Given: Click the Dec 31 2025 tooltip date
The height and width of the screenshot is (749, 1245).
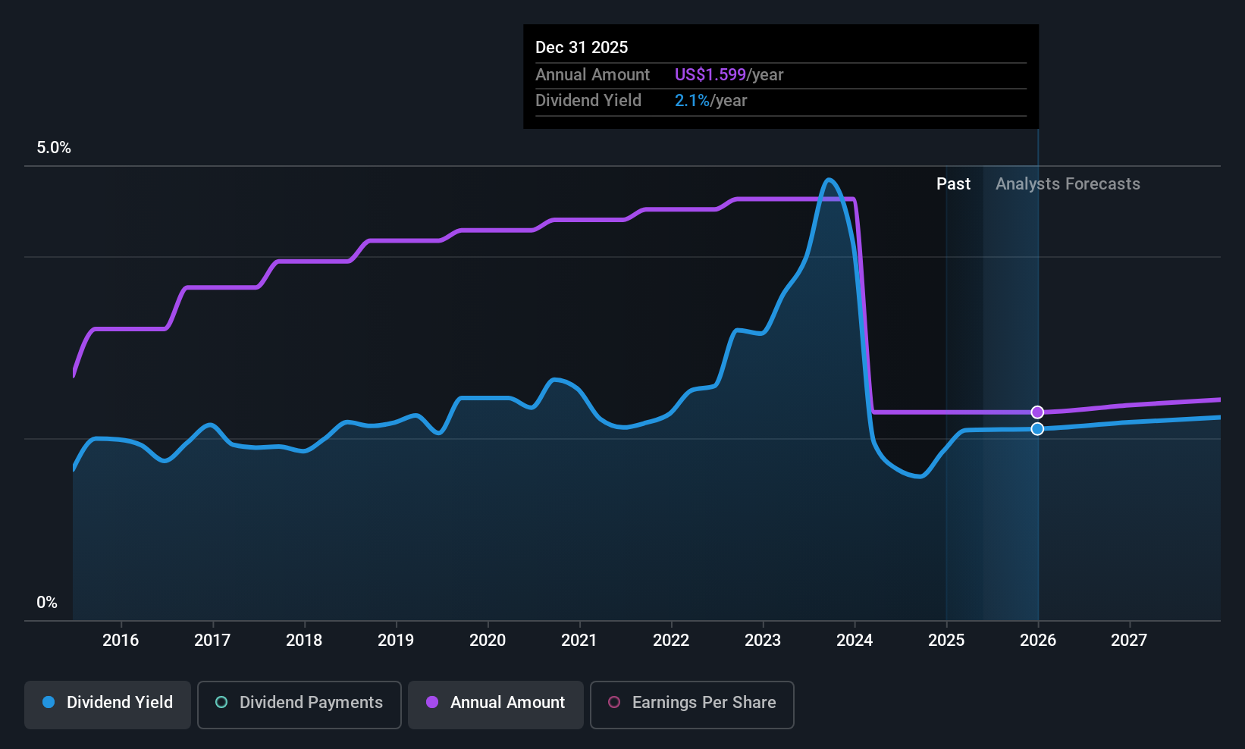Looking at the screenshot, I should [x=582, y=48].
